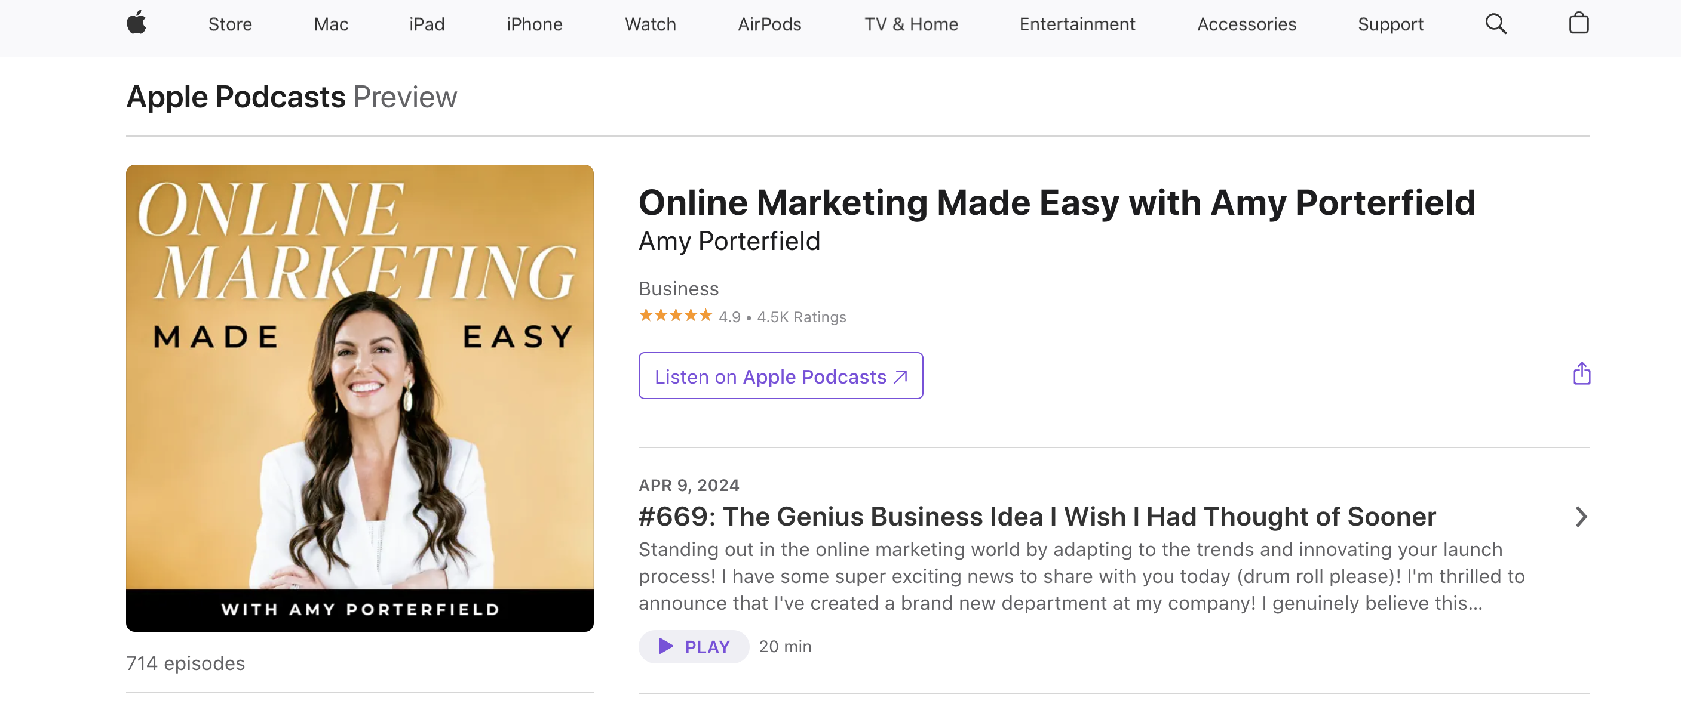Click the APR 9, 2024 date
The width and height of the screenshot is (1681, 710).
(x=689, y=485)
